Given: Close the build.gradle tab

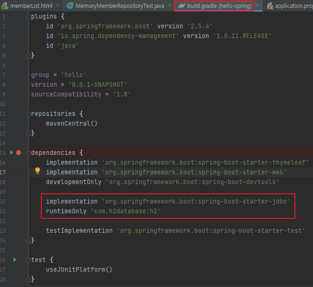Looking at the screenshot, I should pyautogui.click(x=257, y=6).
